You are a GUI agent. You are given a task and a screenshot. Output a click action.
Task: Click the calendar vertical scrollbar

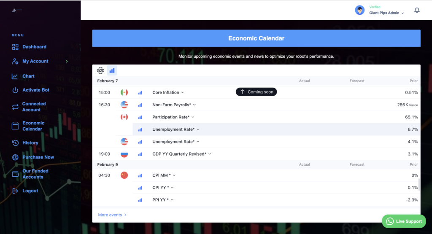click(419, 184)
